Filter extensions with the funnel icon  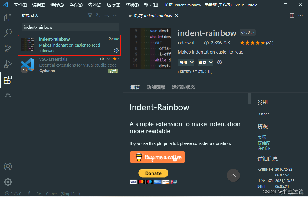click(x=90, y=15)
